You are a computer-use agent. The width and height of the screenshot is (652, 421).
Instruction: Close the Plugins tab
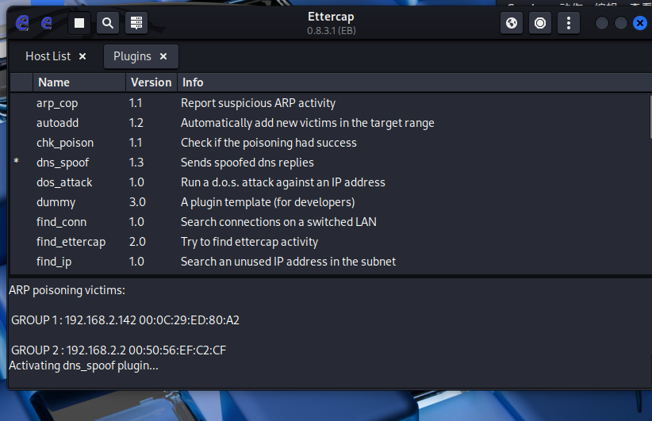pyautogui.click(x=163, y=56)
